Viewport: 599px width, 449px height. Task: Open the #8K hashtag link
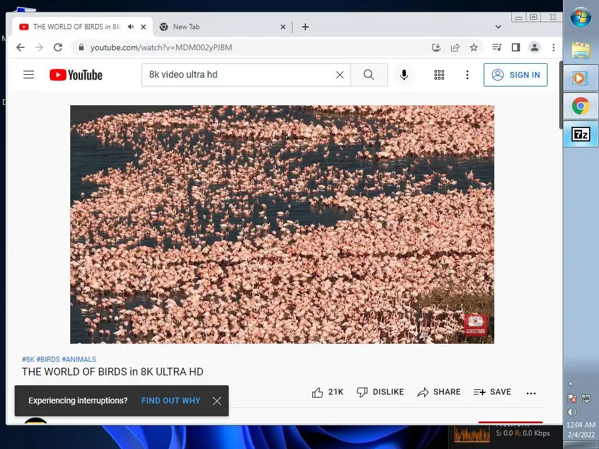[x=28, y=360]
